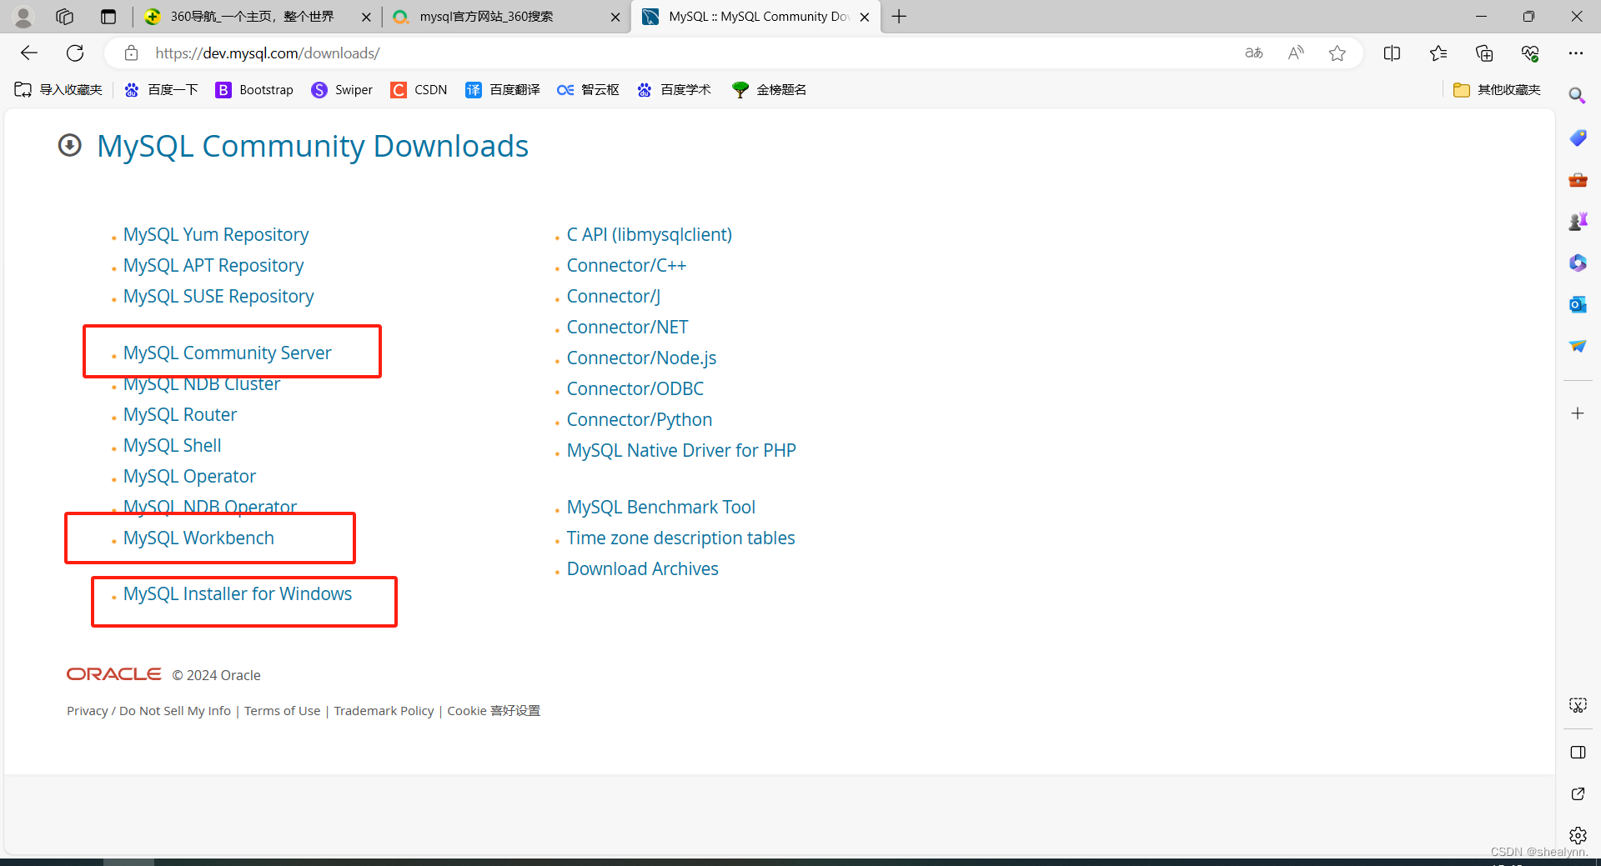Image resolution: width=1601 pixels, height=866 pixels.
Task: Open the sidebar games chess icon
Action: (x=1578, y=221)
